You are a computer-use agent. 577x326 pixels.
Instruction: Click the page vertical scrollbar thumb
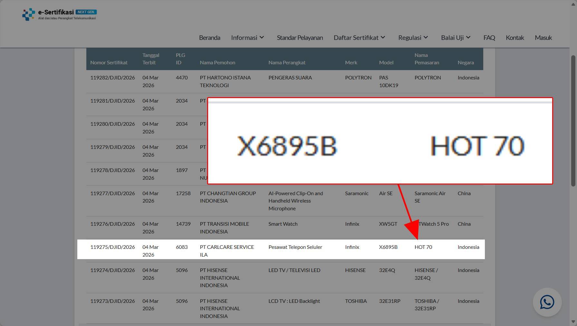tap(573, 121)
